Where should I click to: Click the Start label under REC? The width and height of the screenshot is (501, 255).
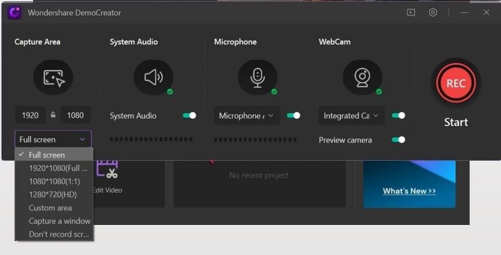(456, 122)
